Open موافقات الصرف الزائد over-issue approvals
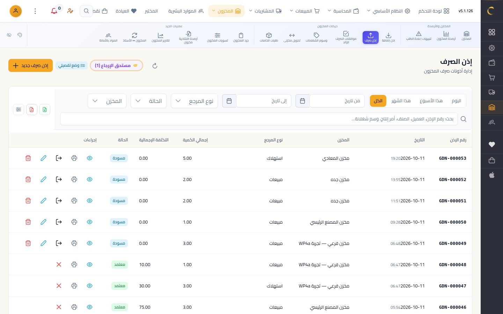The image size is (503, 314). [x=346, y=38]
